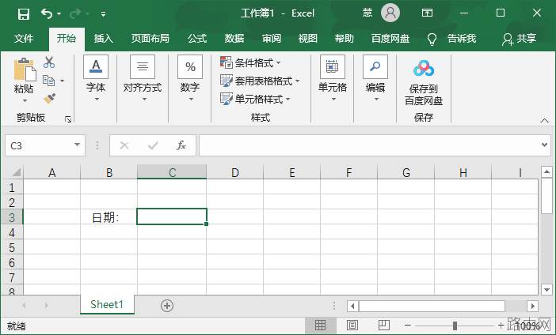Switch to Page Layout view icon
The width and height of the screenshot is (556, 335).
(x=352, y=325)
